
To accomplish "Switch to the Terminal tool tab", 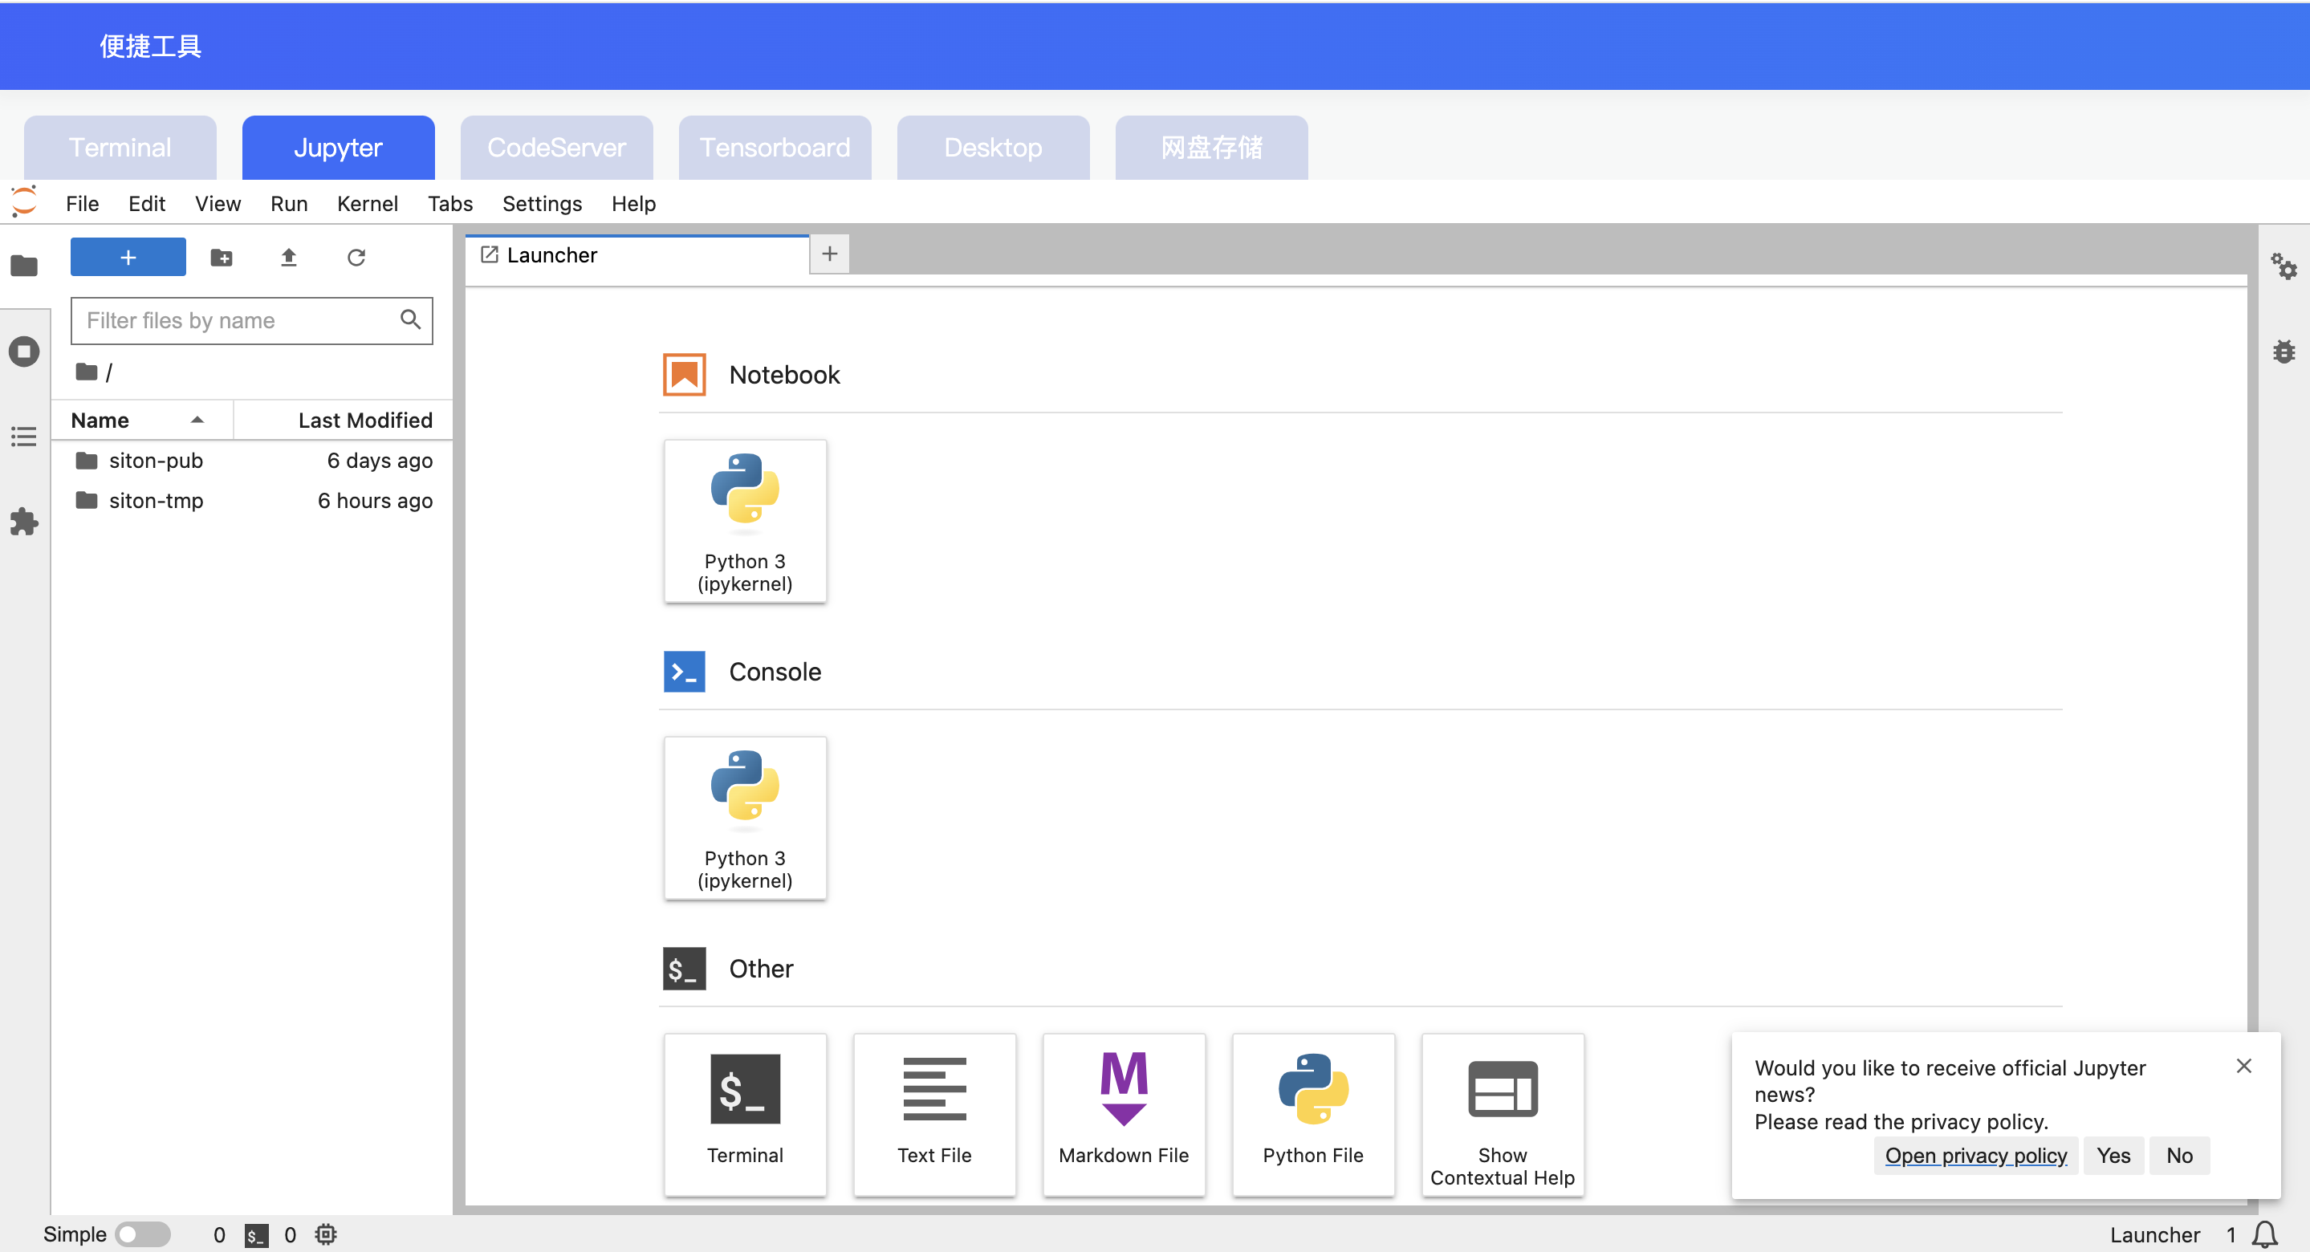I will click(x=120, y=148).
